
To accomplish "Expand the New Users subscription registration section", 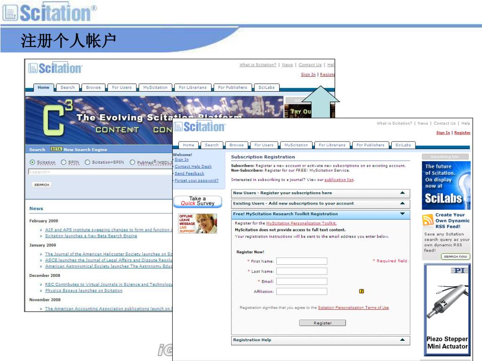I will click(320, 193).
